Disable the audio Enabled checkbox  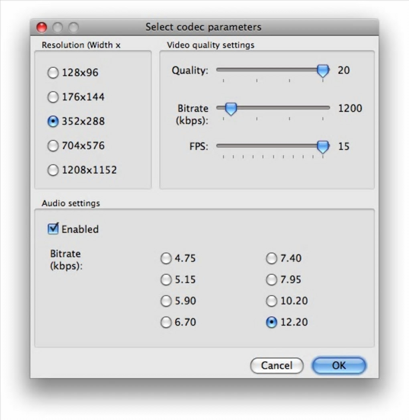tap(53, 229)
